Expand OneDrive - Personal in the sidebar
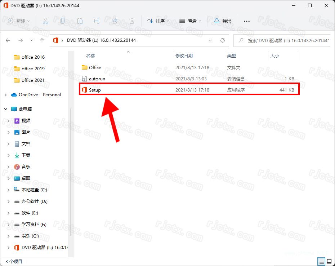 [5, 95]
